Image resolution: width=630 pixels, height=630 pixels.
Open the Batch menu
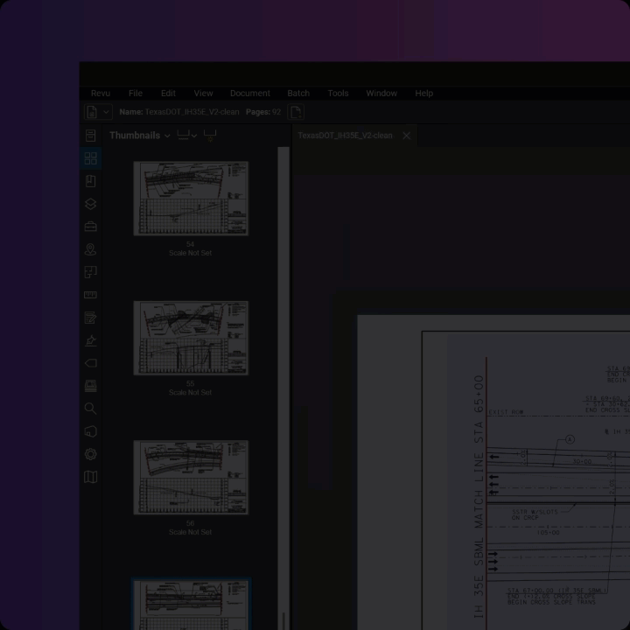[298, 94]
